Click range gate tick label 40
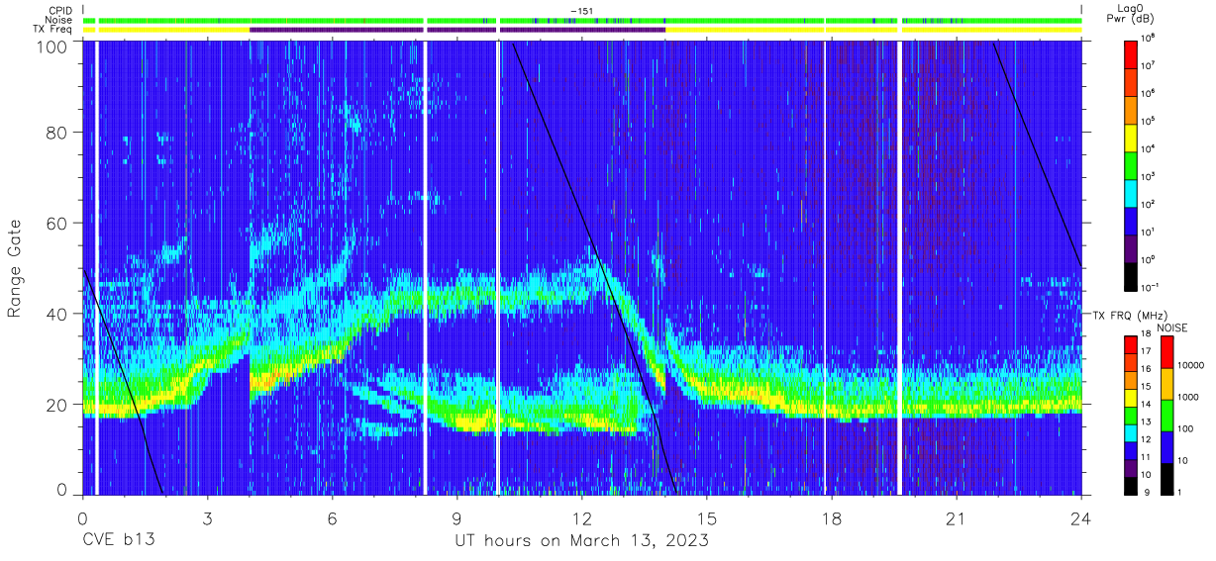 pos(55,314)
